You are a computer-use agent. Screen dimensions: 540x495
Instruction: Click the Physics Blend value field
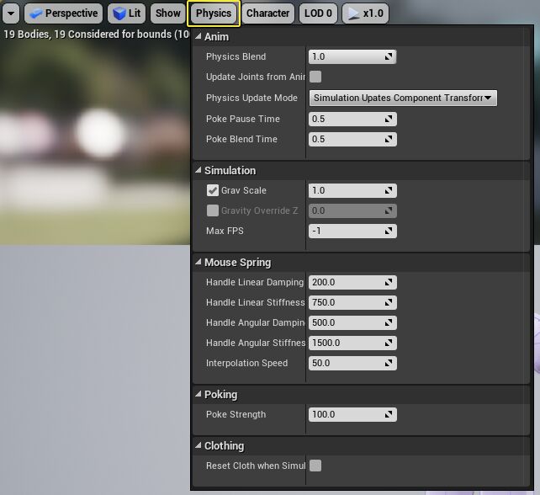tap(346, 57)
